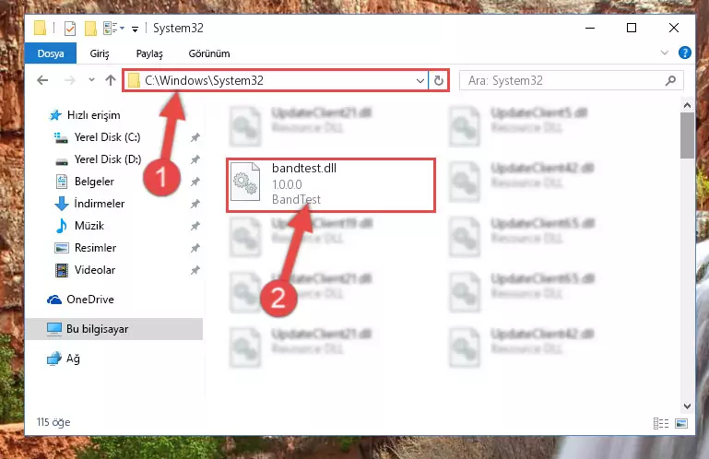The width and height of the screenshot is (709, 459).
Task: Open the Belgeler folder
Action: [85, 182]
